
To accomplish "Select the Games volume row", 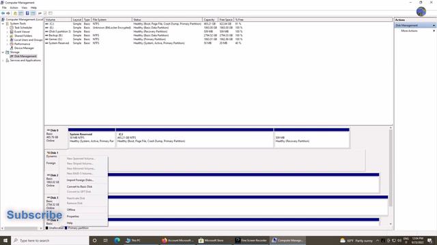I will pos(143,39).
